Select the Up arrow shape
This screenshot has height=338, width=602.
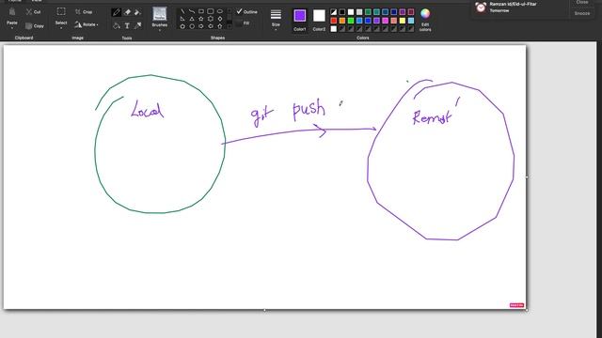[219, 26]
